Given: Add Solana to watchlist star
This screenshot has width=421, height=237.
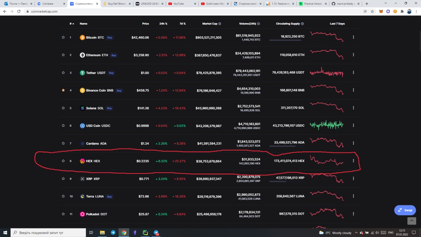Looking at the screenshot, I should [63, 108].
